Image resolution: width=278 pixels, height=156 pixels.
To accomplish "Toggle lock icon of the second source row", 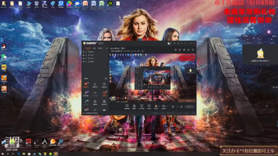I will pos(86,55).
